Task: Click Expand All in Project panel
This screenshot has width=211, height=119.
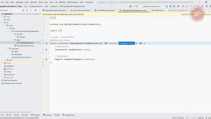Action: click(27, 10)
